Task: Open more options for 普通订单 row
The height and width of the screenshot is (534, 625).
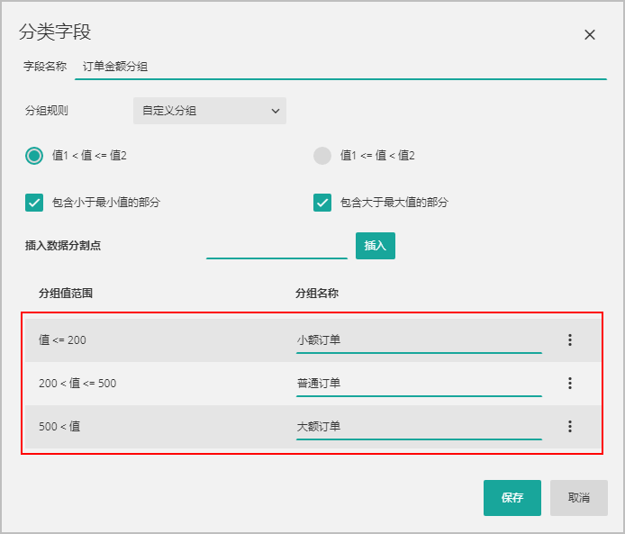Action: click(569, 383)
